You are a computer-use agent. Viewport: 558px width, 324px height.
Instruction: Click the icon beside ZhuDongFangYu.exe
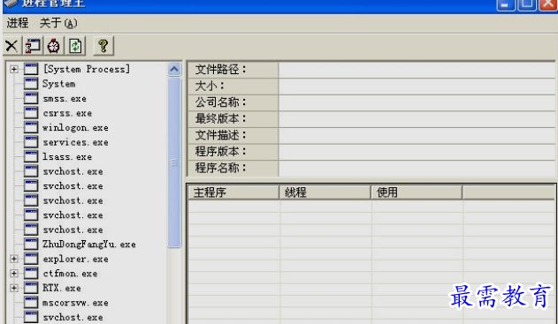coord(31,244)
